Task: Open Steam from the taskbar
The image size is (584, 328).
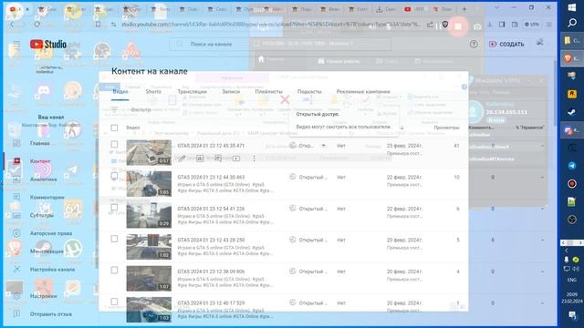Action: [x=572, y=112]
